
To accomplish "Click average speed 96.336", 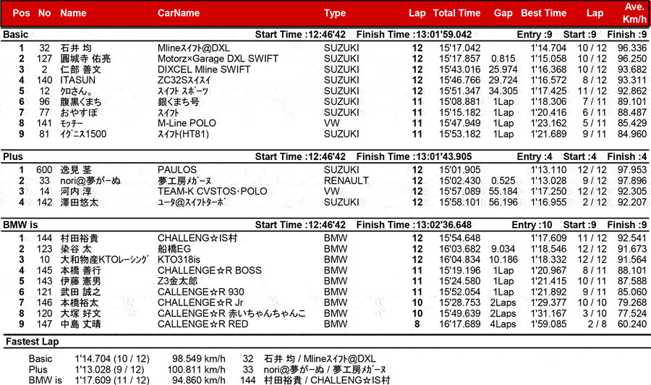I will click(x=632, y=48).
